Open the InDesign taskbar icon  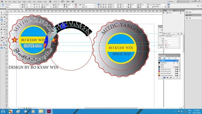click(x=49, y=111)
